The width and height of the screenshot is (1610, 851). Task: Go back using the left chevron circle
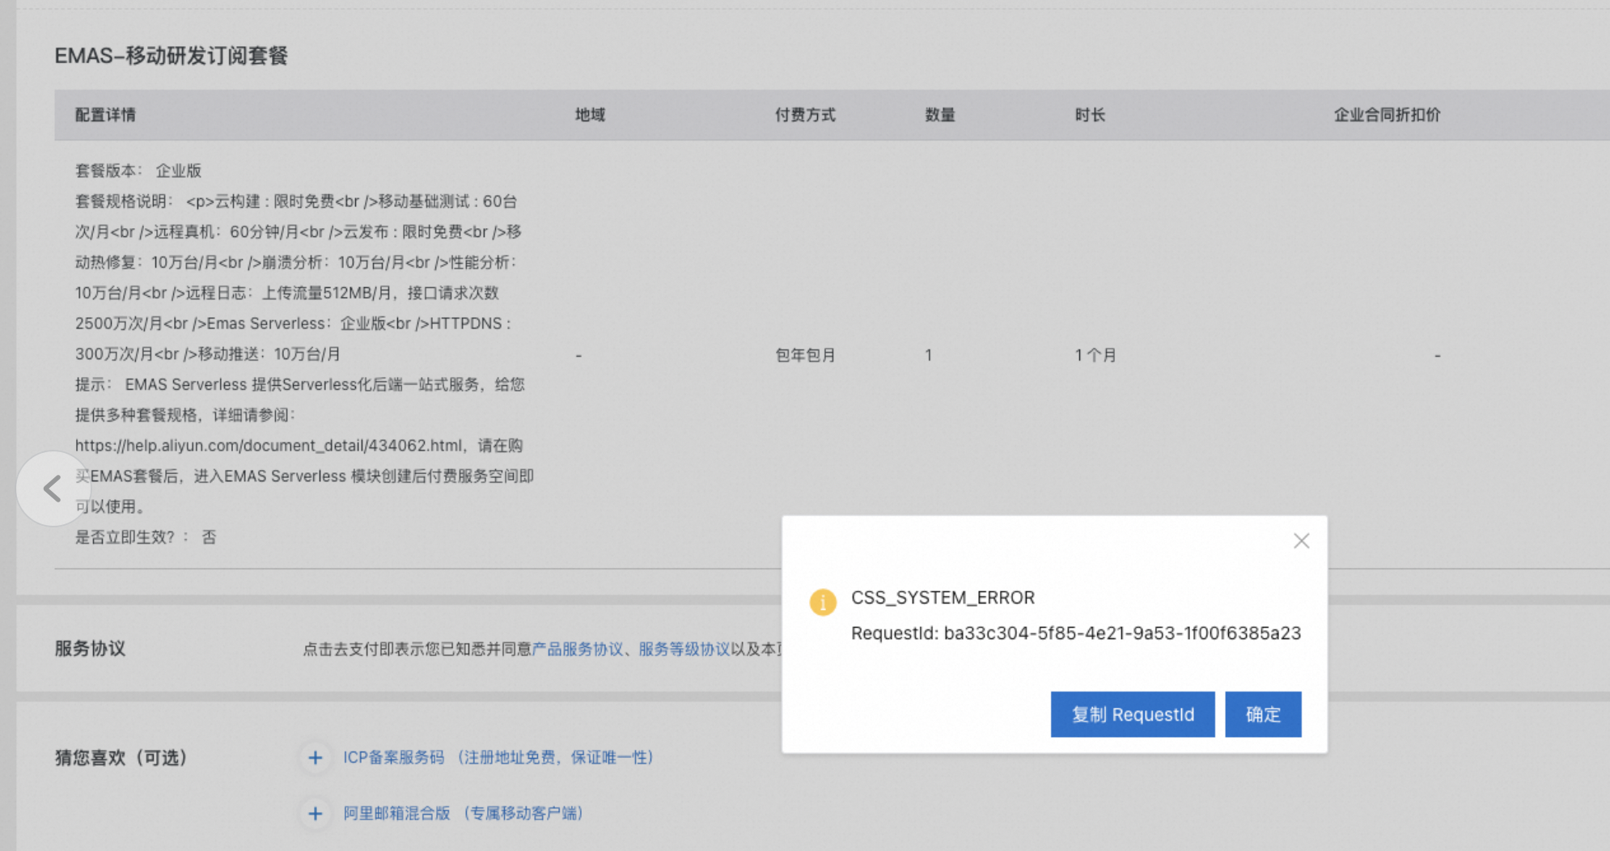(x=53, y=489)
